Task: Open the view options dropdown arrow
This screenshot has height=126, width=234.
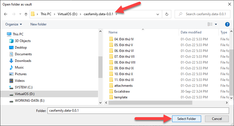Action: pos(216,24)
